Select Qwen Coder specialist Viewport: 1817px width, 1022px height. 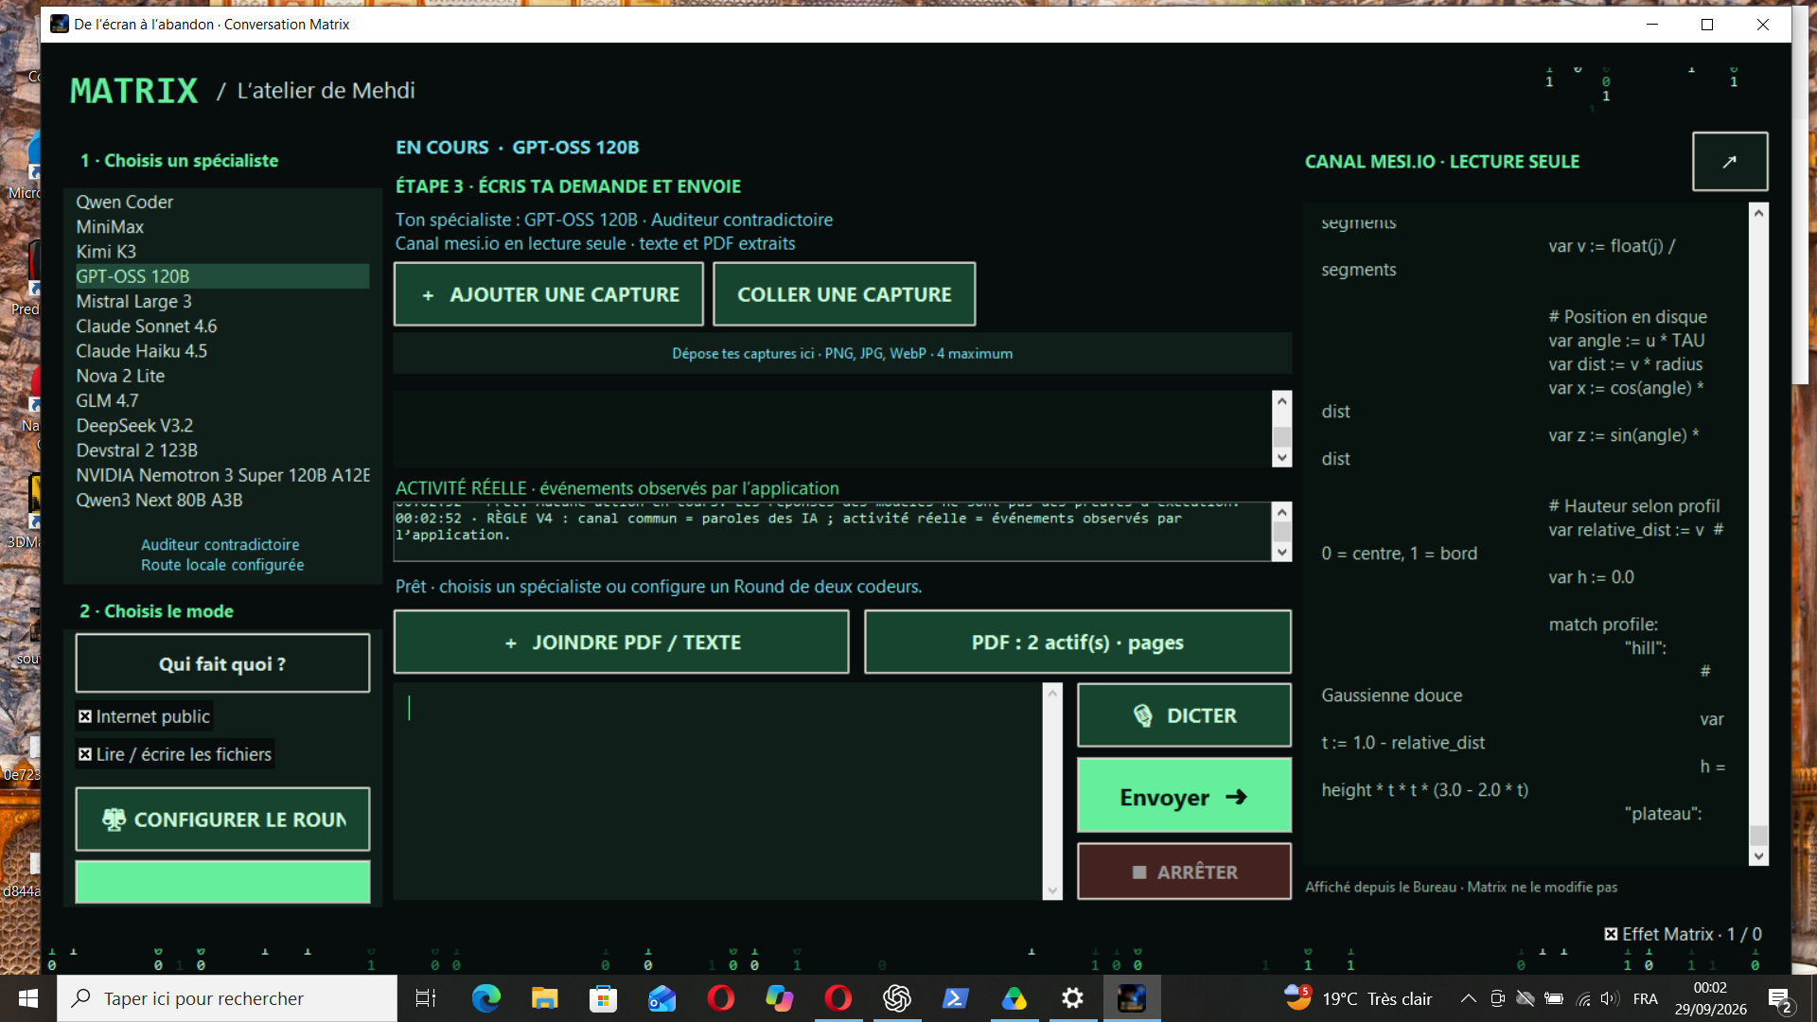click(x=222, y=202)
